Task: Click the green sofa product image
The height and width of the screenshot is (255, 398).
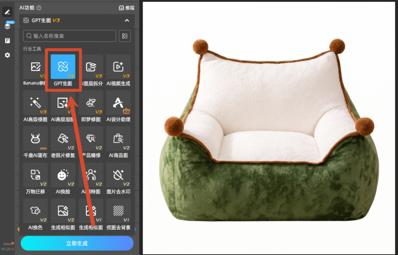Action: (x=269, y=130)
